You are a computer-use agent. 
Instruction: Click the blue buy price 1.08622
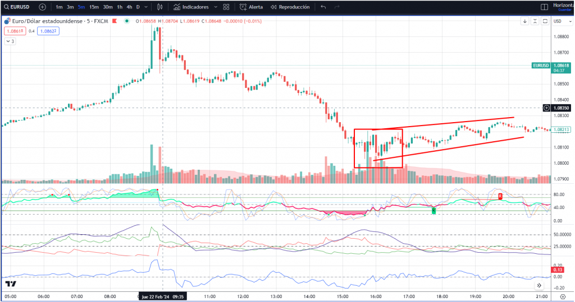click(48, 31)
